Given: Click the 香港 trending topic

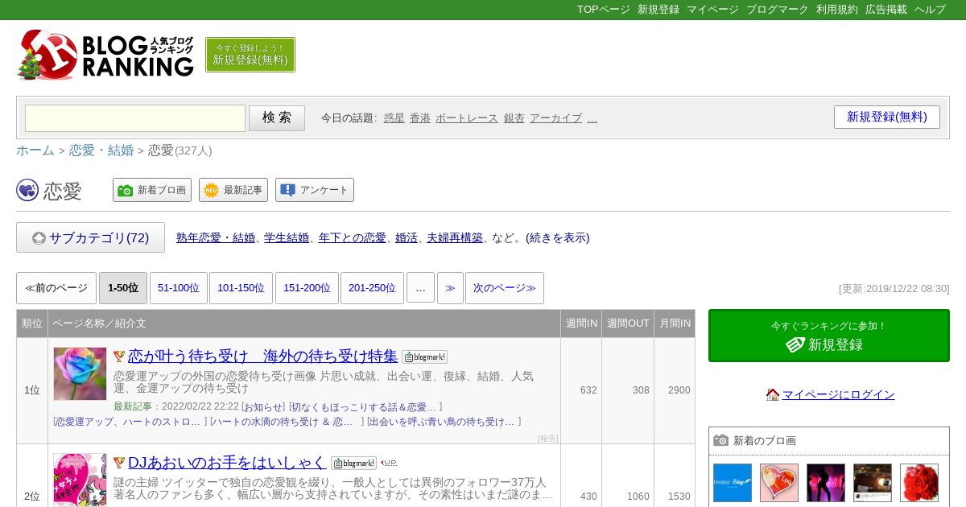Looking at the screenshot, I should (420, 117).
